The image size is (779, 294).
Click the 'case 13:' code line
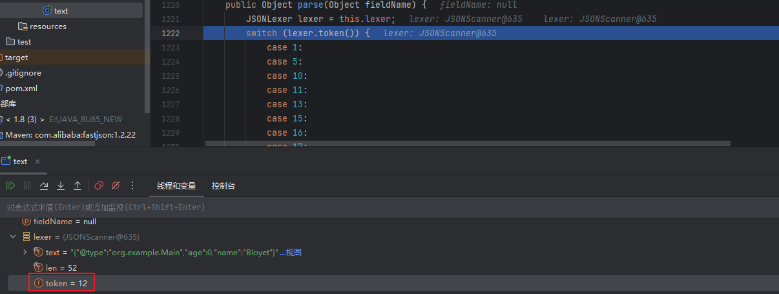click(x=287, y=104)
